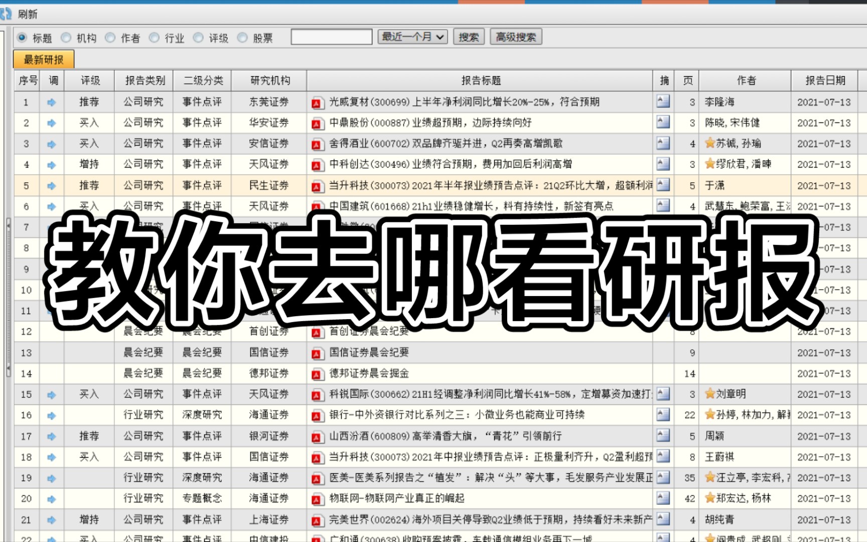Click the summary icon in row 3
This screenshot has height=542, width=867.
[x=663, y=143]
